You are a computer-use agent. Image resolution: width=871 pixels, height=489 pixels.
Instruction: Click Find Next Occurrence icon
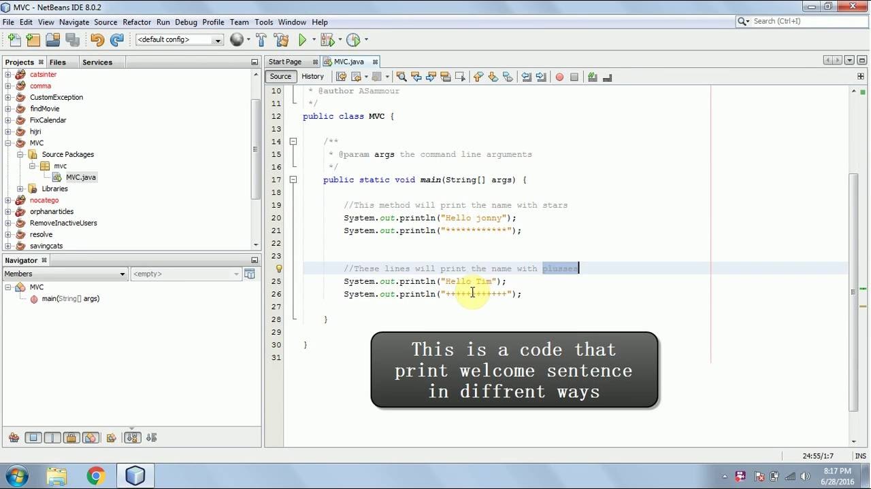point(431,77)
